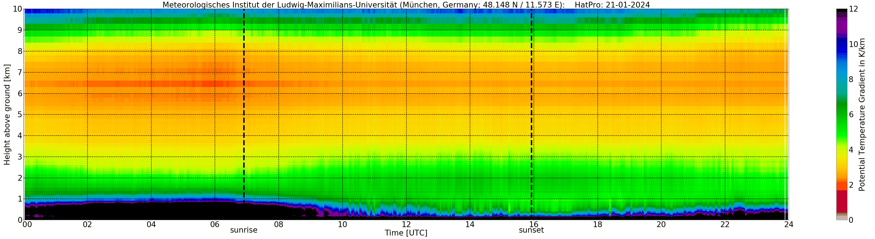Click the sunrise label under time axis
The height and width of the screenshot is (239, 875).
pyautogui.click(x=243, y=230)
